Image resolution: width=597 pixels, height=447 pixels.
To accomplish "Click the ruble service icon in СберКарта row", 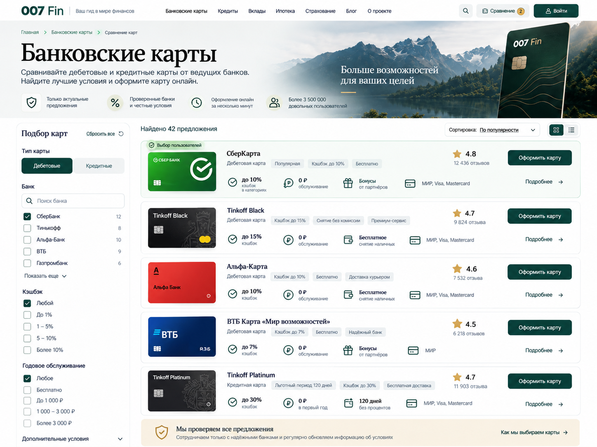I will click(x=288, y=183).
